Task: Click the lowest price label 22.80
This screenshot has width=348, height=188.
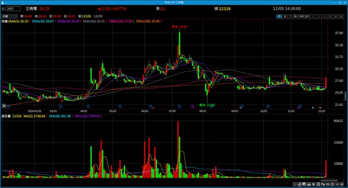Action: [207, 105]
